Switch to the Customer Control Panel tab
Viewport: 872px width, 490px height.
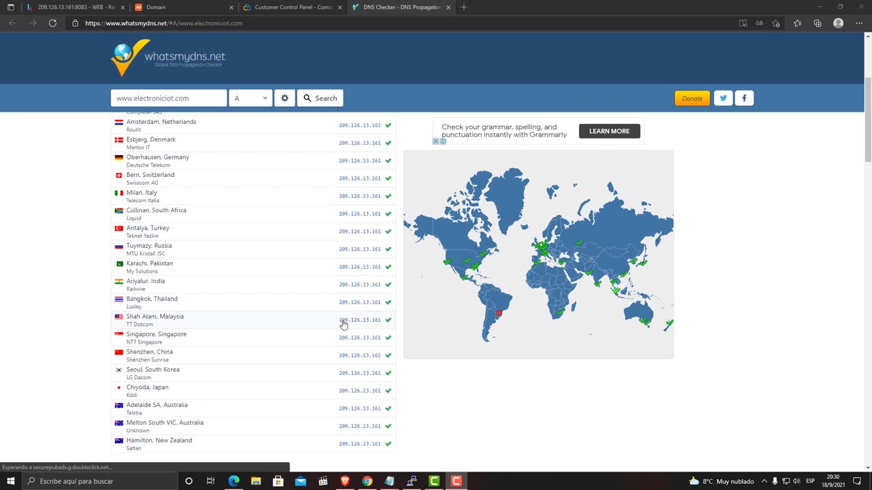293,7
